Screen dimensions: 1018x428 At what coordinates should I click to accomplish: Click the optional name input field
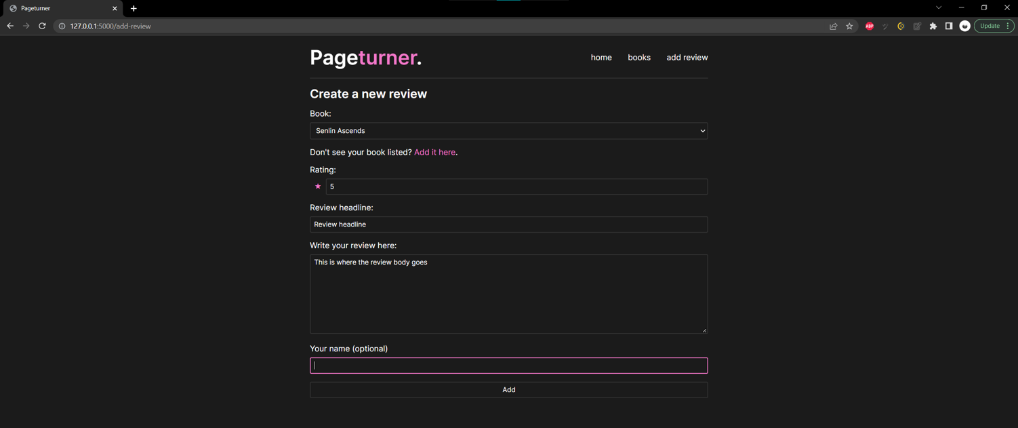(508, 365)
